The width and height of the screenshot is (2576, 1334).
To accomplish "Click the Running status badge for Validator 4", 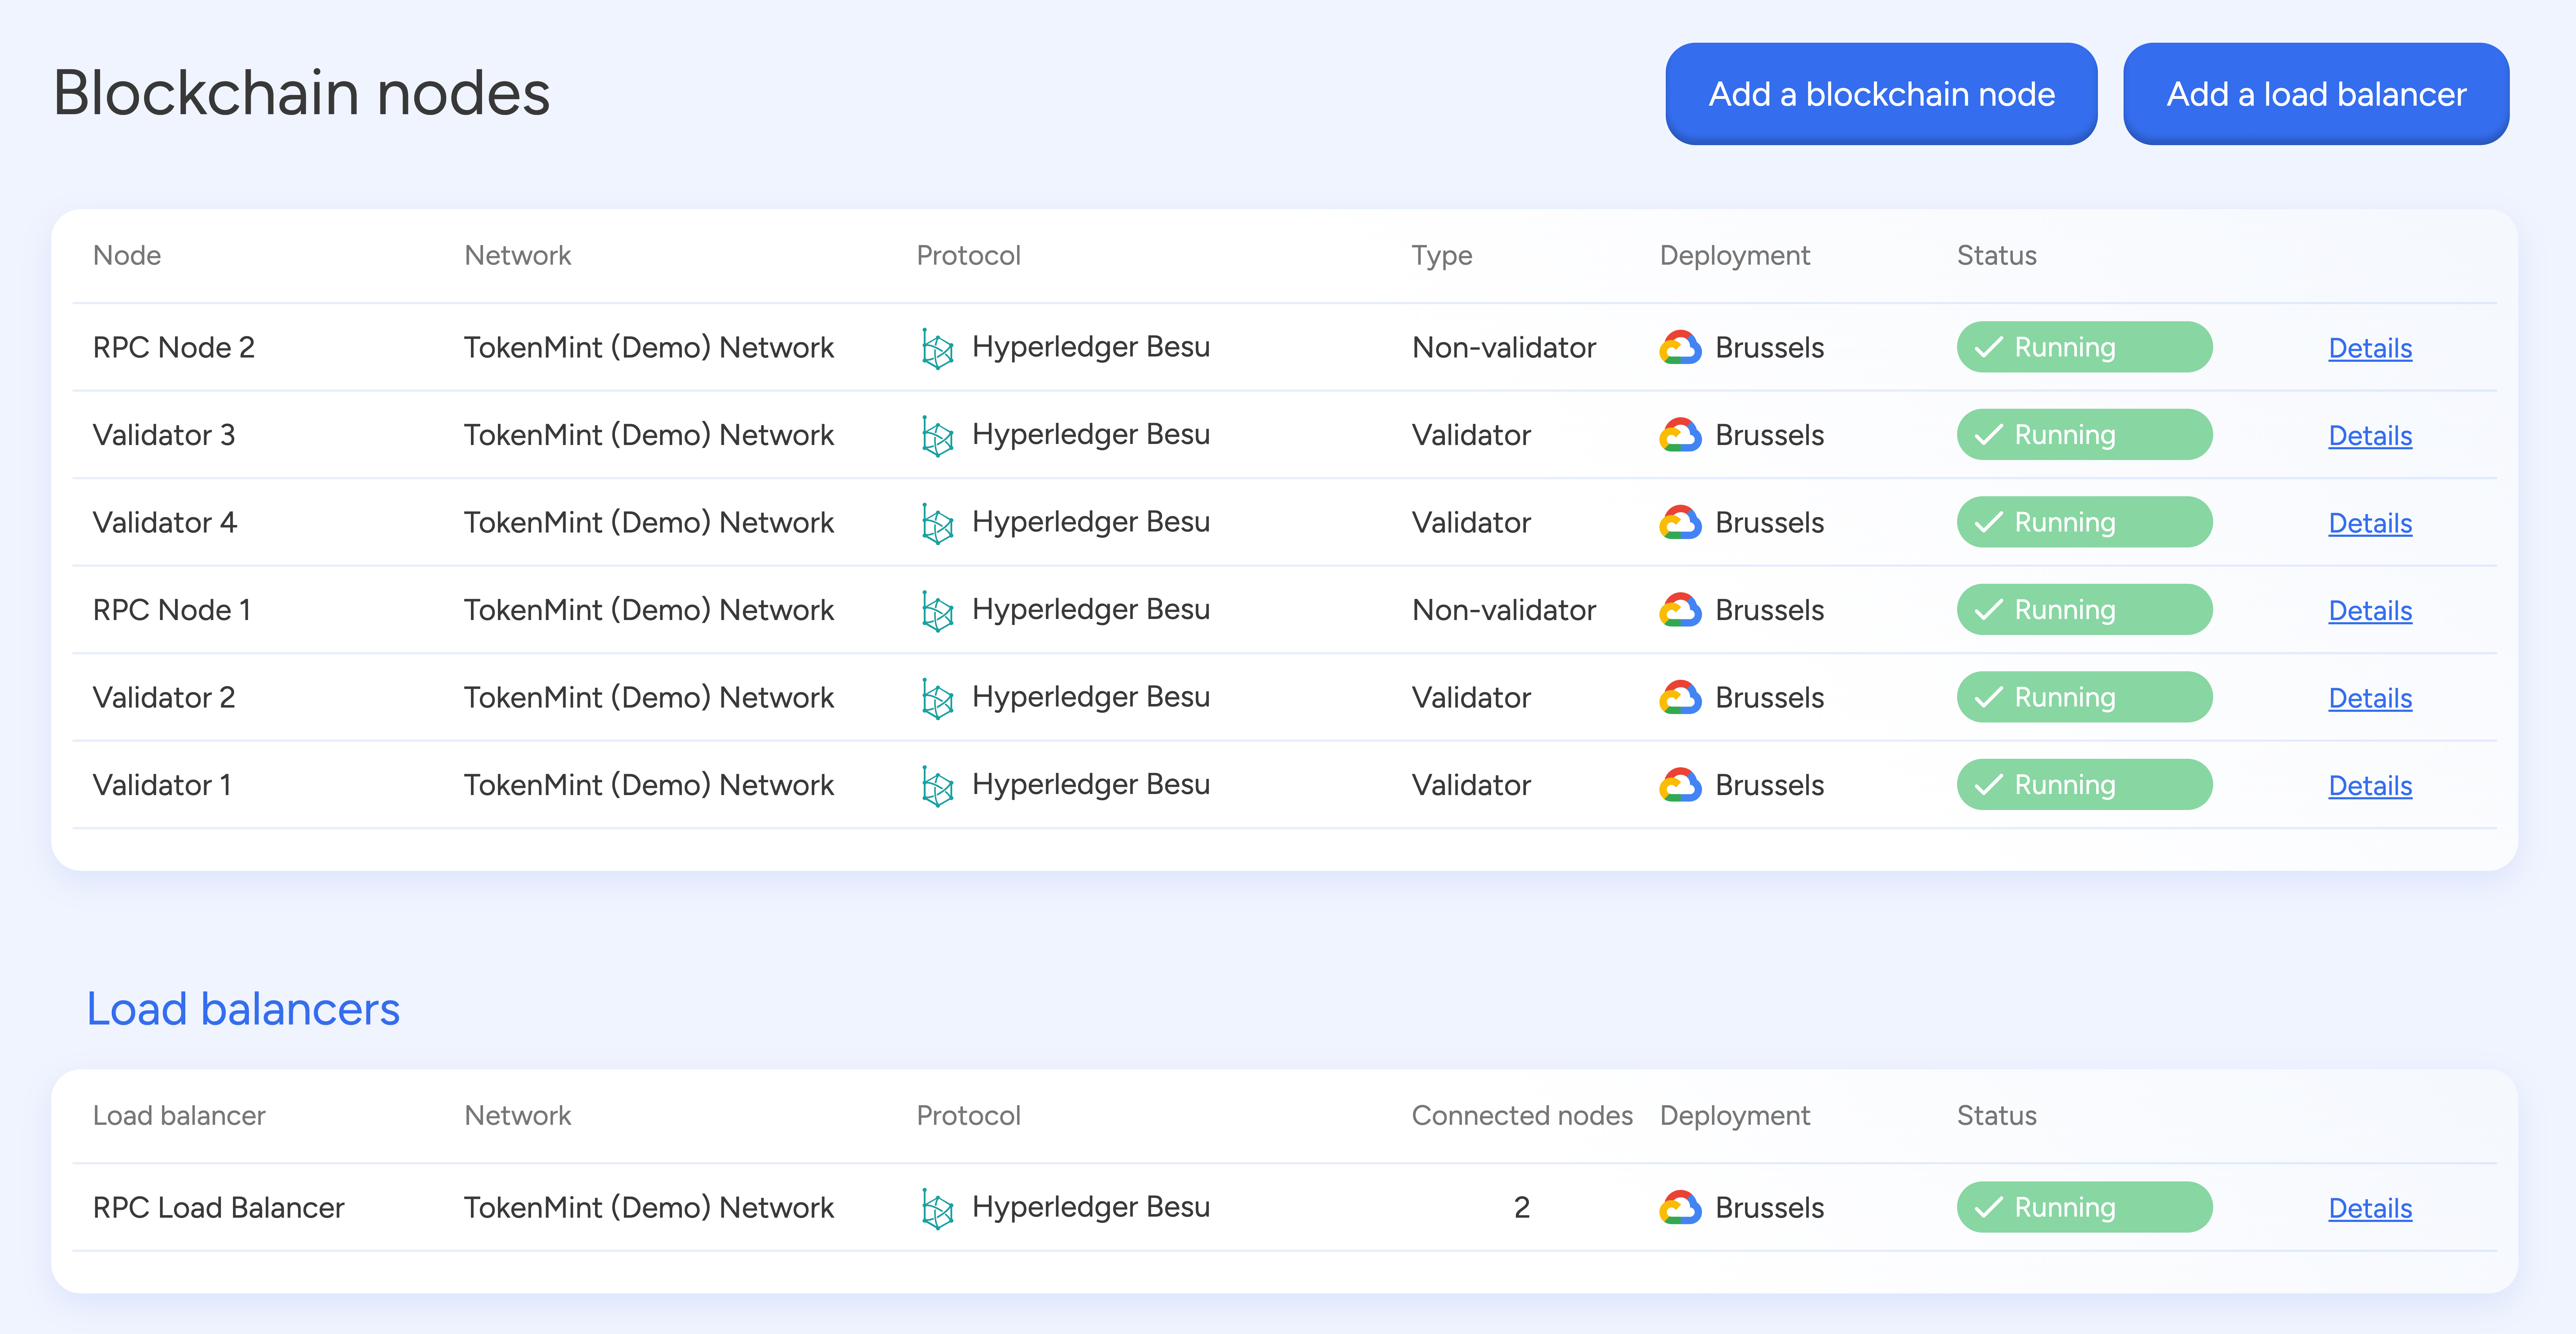I will (2084, 521).
